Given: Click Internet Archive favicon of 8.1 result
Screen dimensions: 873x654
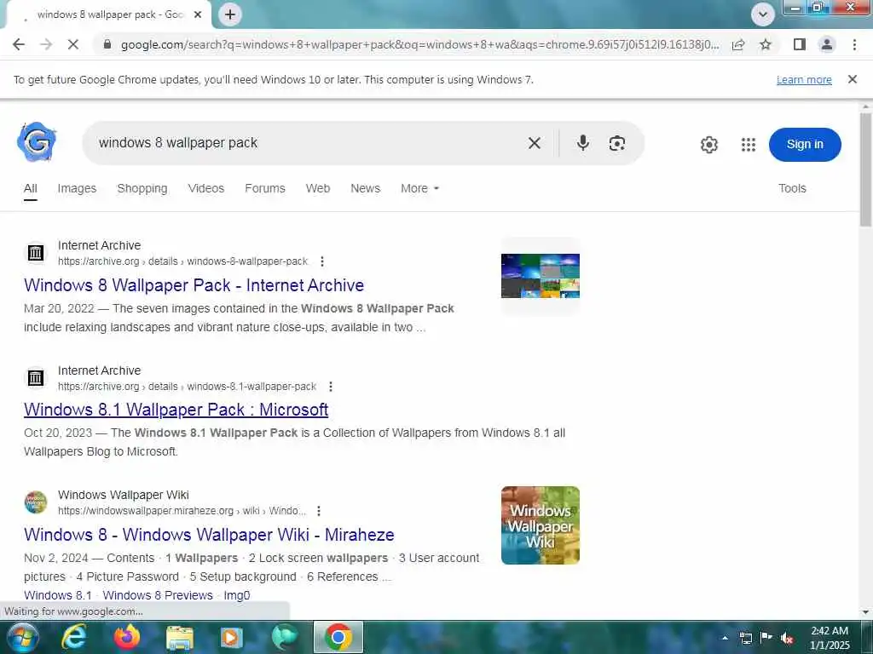Looking at the screenshot, I should [x=36, y=378].
